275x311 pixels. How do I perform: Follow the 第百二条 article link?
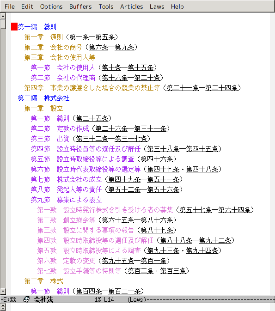[x=141, y=271]
